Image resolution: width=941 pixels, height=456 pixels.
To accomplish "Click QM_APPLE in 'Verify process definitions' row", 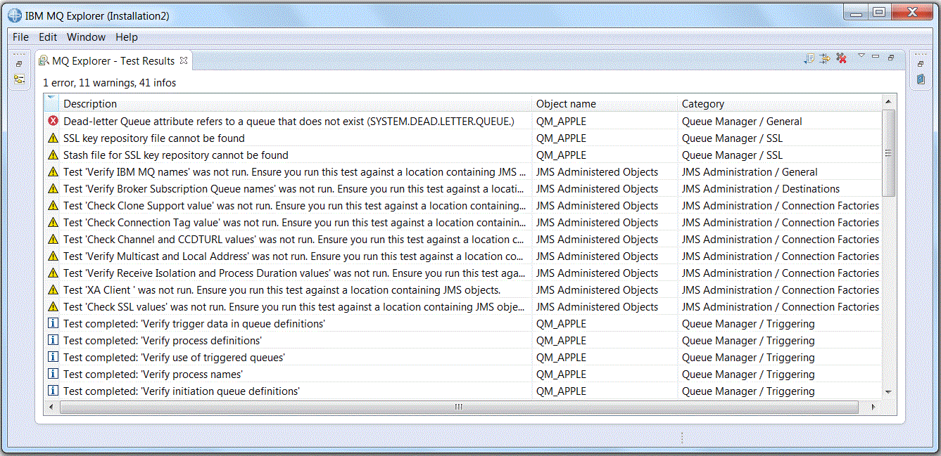I will (561, 341).
